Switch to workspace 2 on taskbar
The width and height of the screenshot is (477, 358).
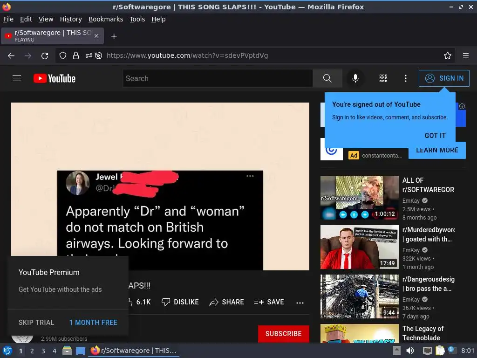[x=32, y=351]
